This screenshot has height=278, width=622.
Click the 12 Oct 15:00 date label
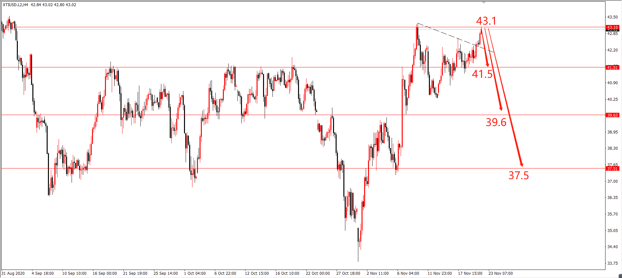[x=257, y=273]
